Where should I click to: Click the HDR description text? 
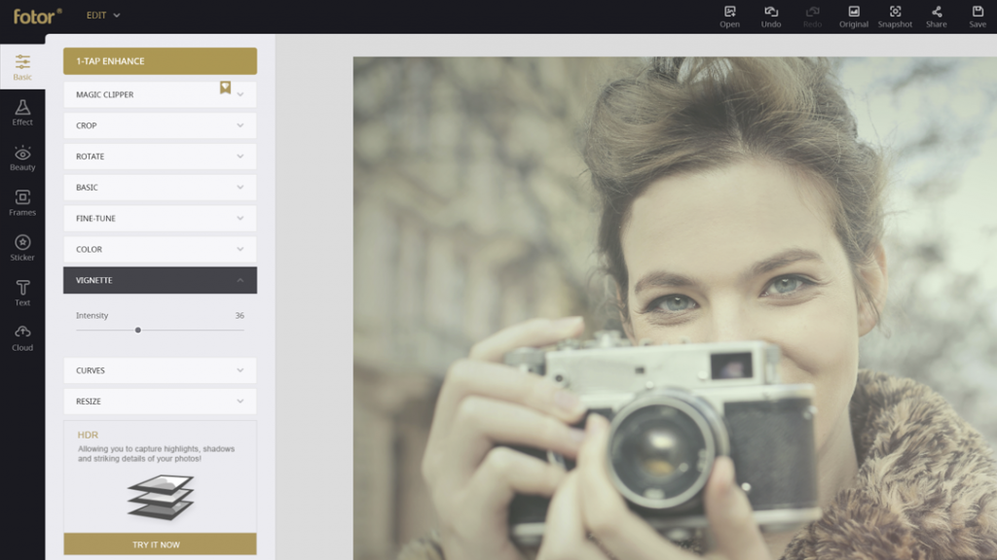157,453
